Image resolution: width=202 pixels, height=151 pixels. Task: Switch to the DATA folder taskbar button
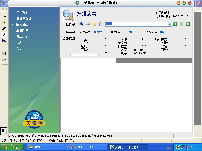tap(47, 147)
